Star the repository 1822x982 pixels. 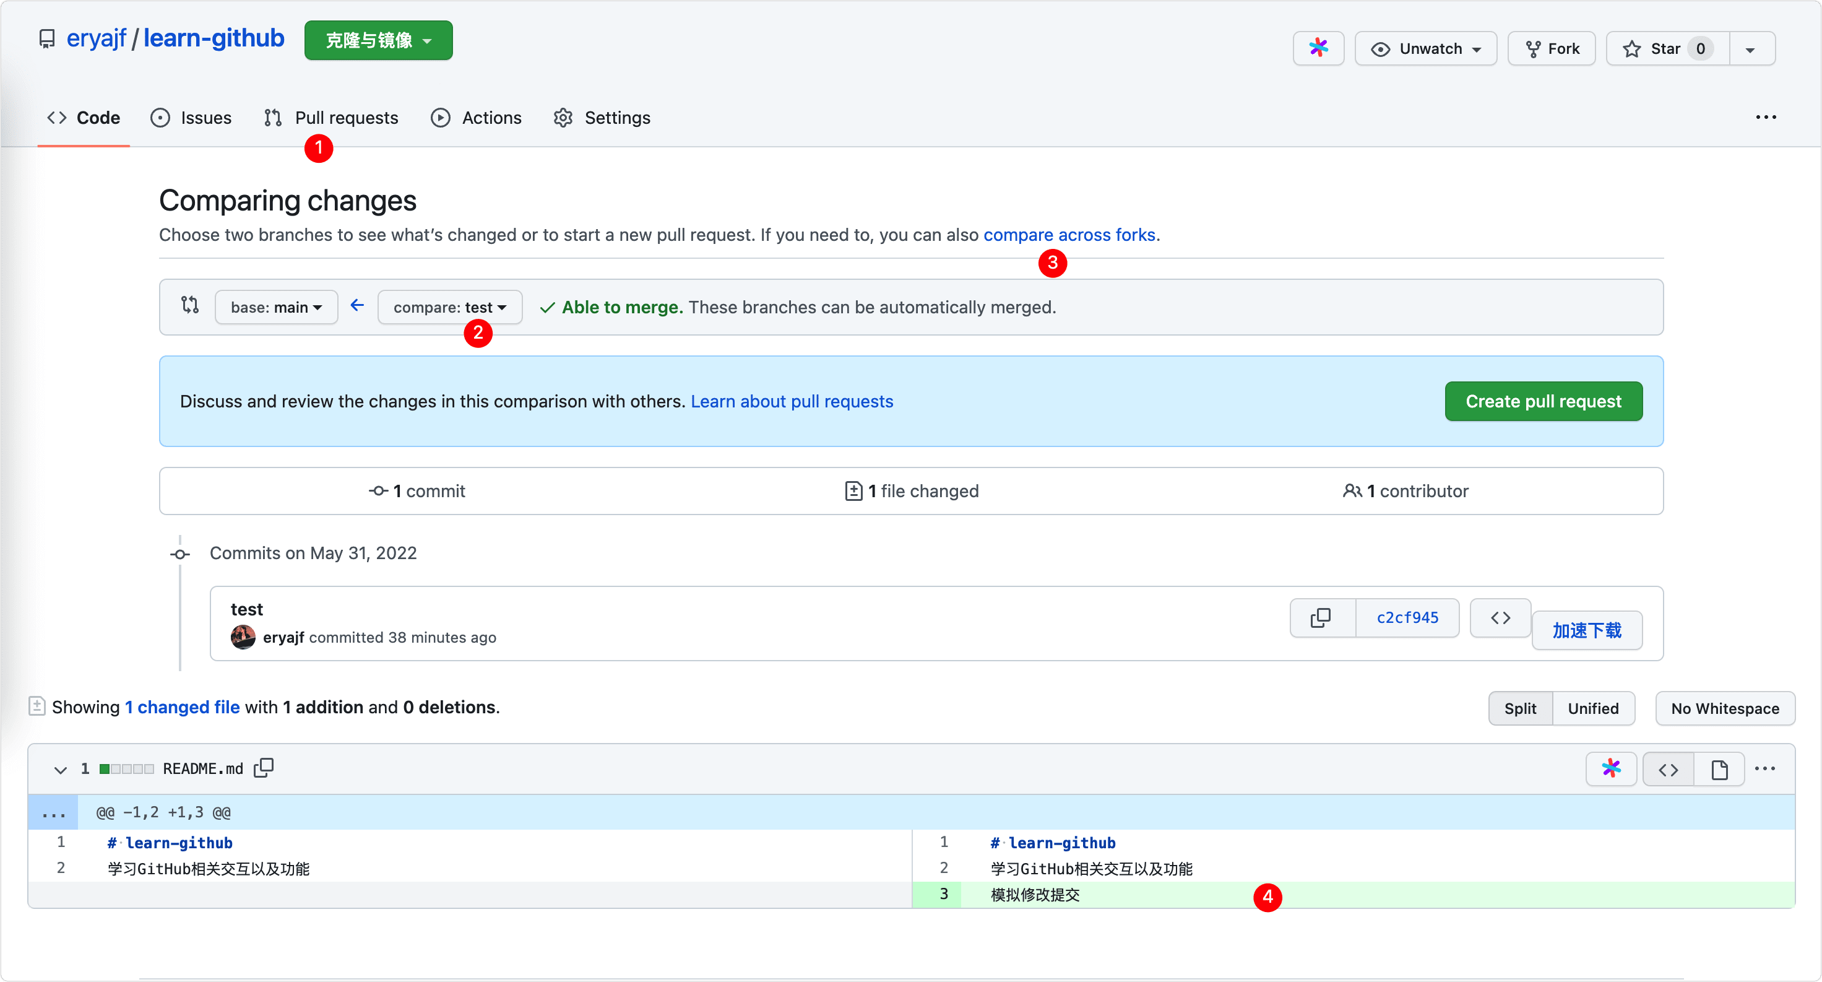[1668, 48]
